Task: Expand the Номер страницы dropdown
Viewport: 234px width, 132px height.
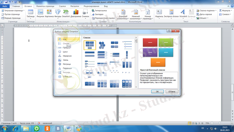Action: pyautogui.click(x=148, y=15)
